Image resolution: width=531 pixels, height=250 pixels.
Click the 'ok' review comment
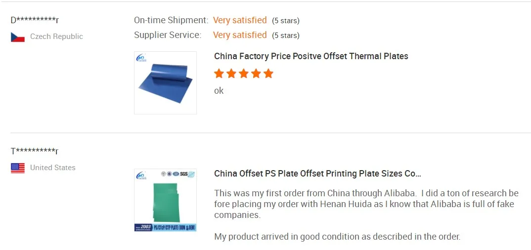point(219,91)
